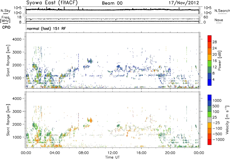Click the 'Beam 00' label
Viewport: 230px width, 159px height.
tap(112, 3)
